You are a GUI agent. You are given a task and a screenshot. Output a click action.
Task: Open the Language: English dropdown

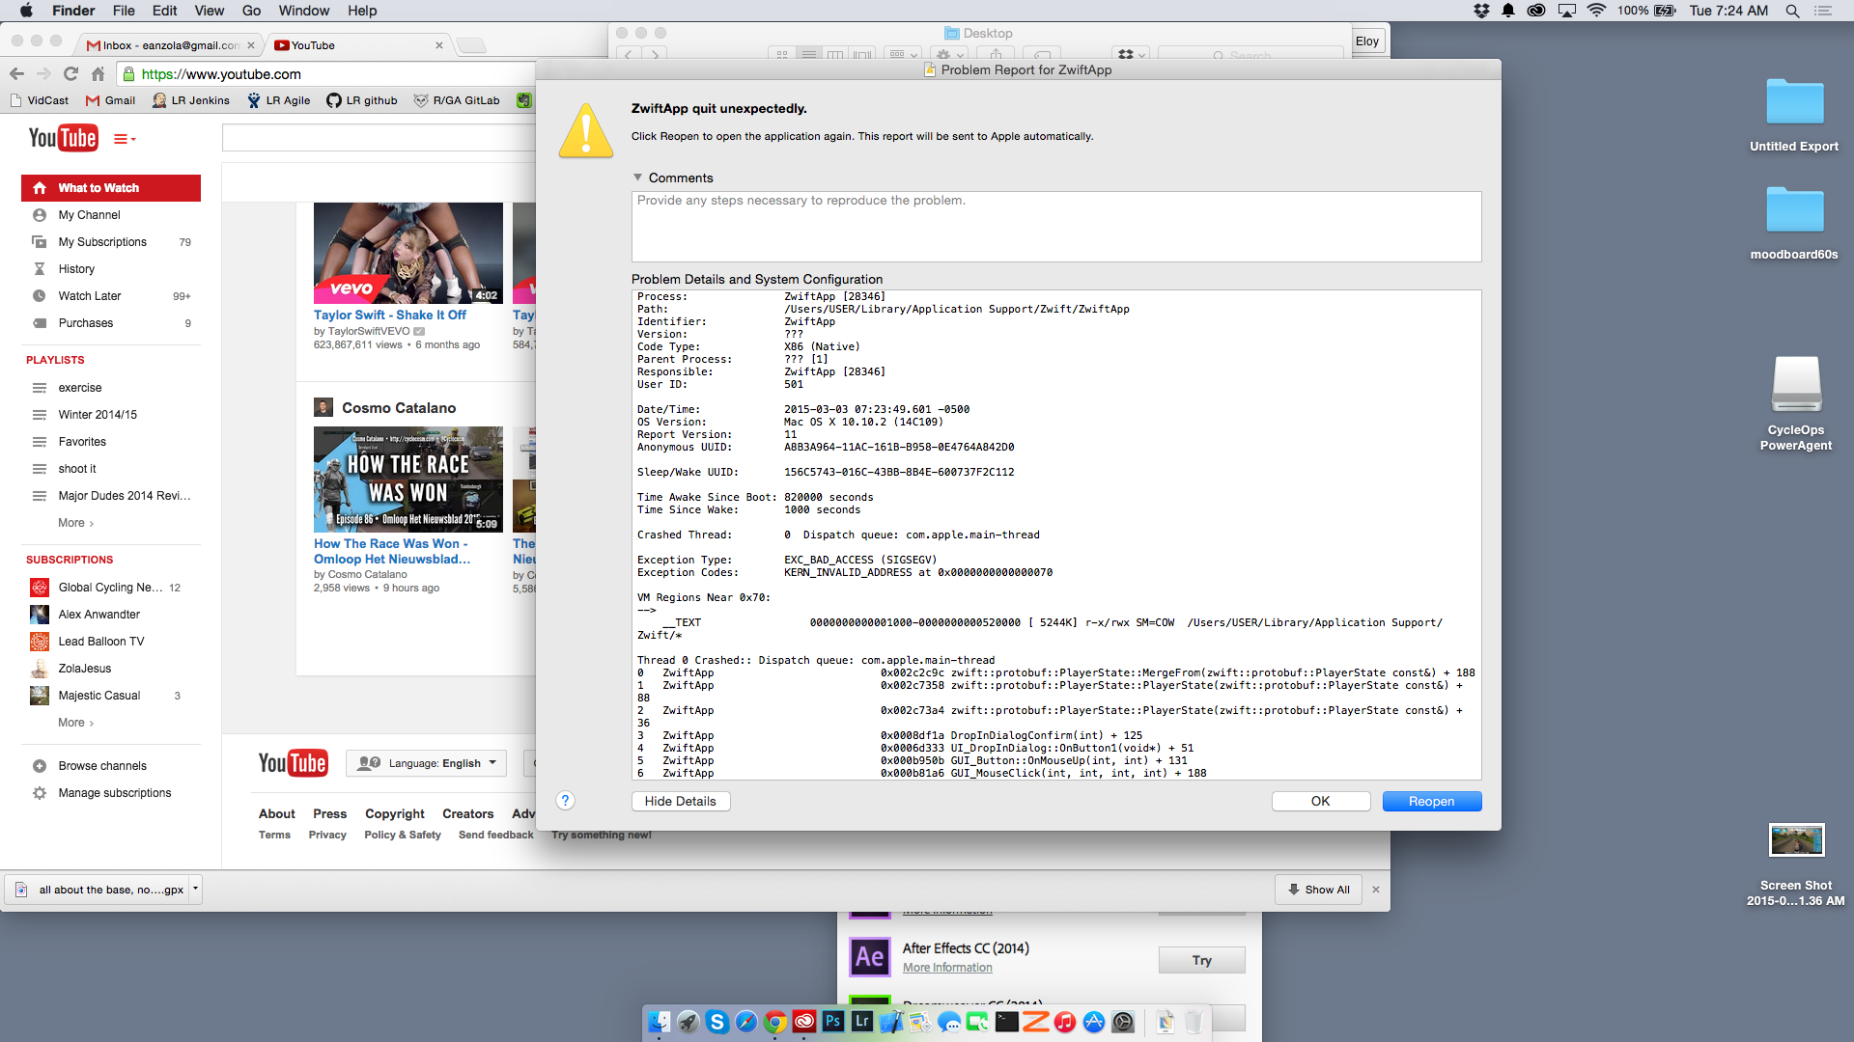[426, 763]
